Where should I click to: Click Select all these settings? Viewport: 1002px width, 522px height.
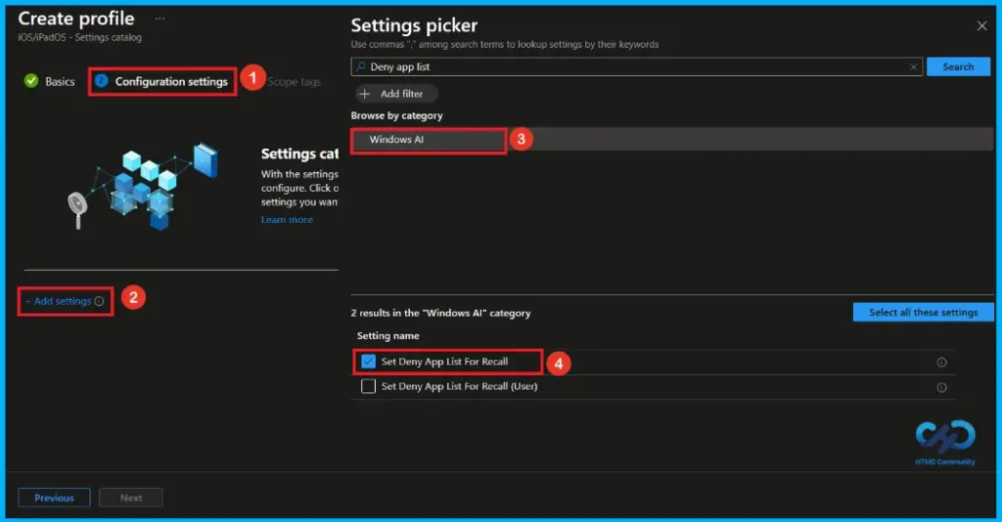tap(923, 312)
